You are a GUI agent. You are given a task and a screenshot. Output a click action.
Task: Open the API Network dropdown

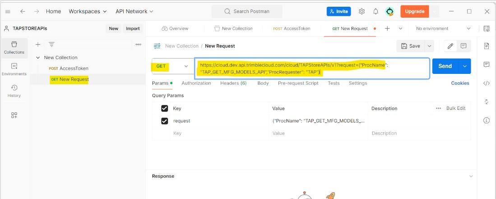[x=134, y=11]
